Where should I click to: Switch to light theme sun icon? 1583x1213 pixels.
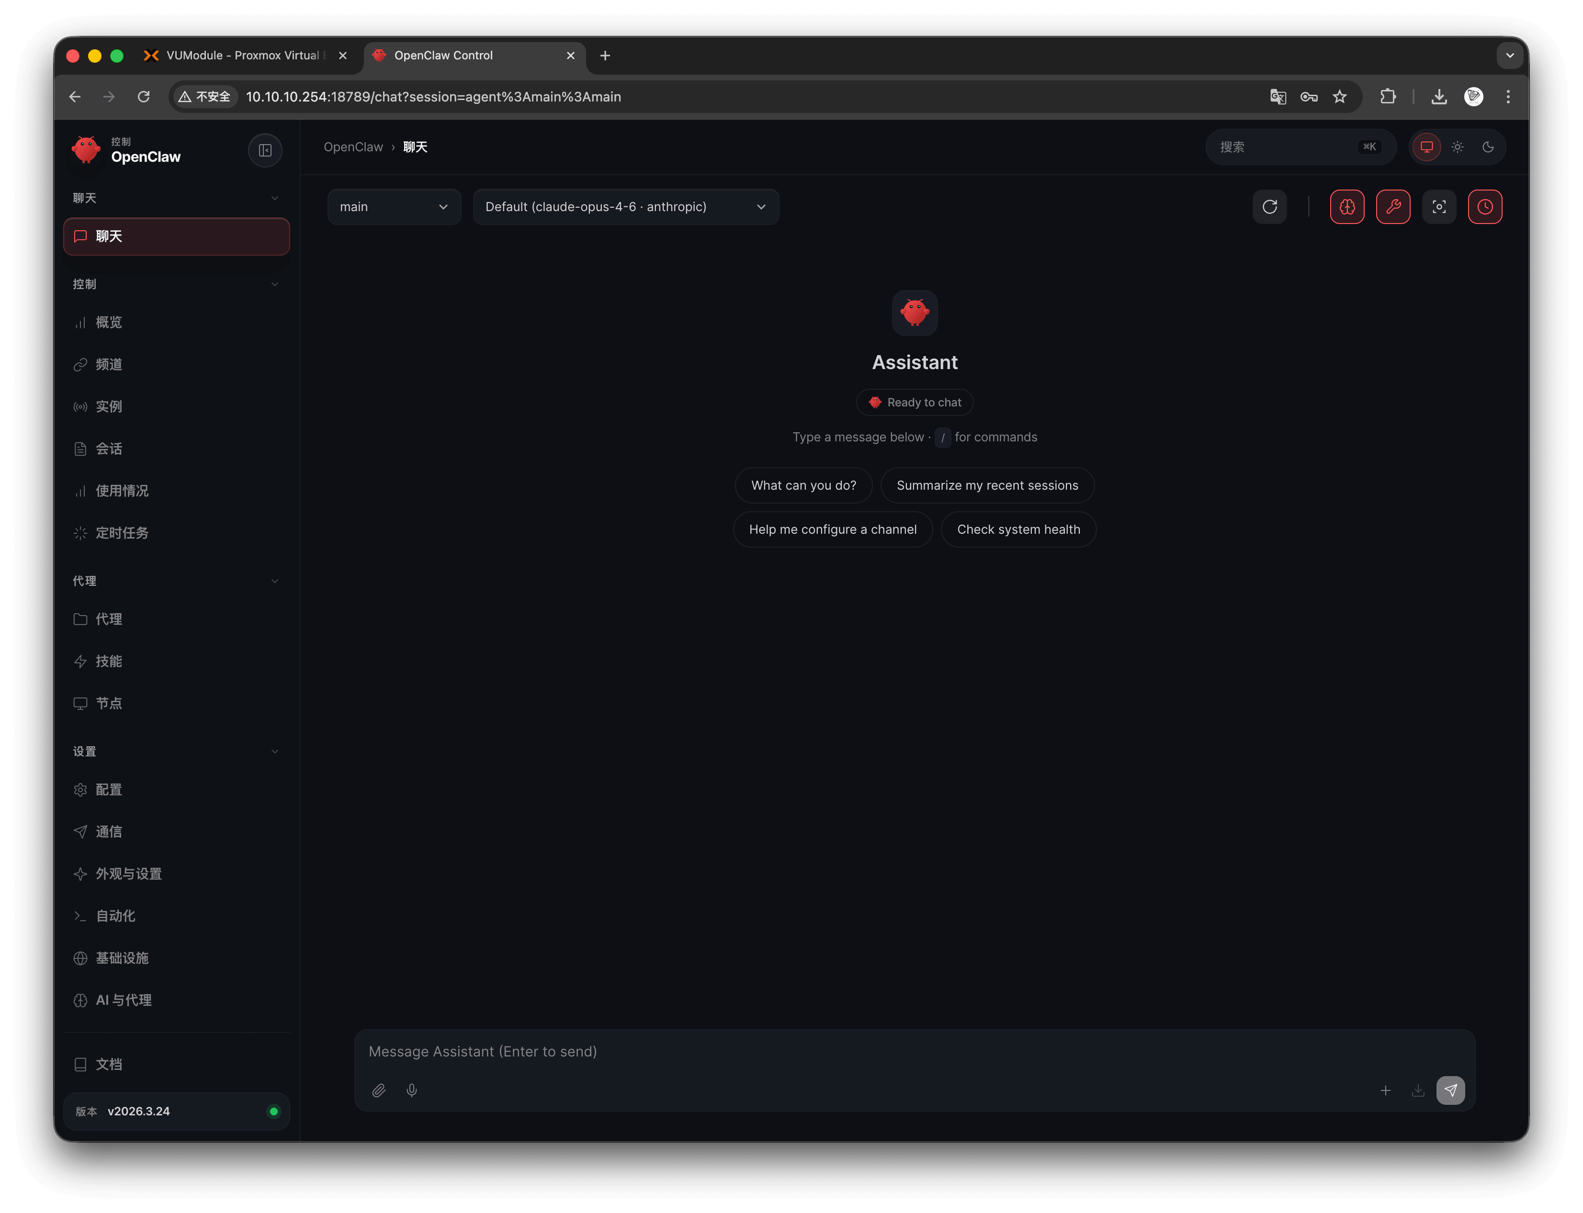[1458, 147]
